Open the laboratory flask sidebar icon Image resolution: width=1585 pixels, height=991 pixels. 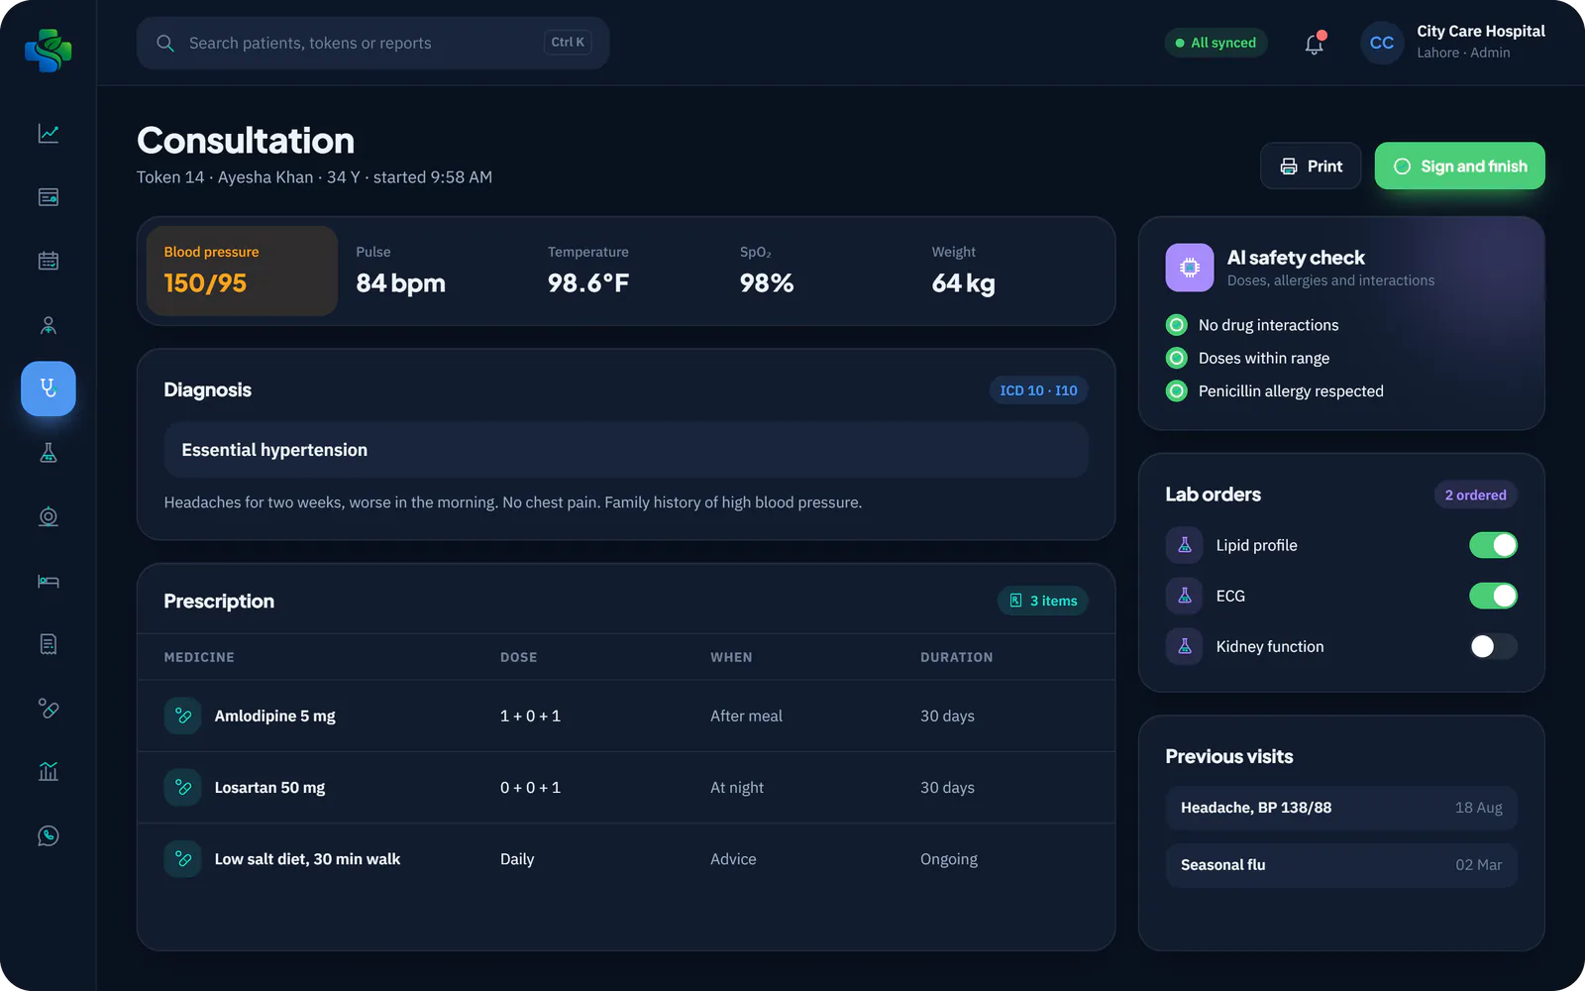pos(49,453)
